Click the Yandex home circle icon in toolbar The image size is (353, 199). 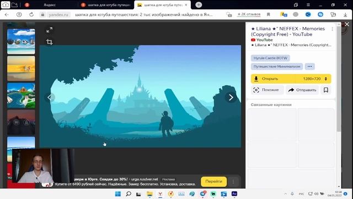pyautogui.click(x=19, y=15)
